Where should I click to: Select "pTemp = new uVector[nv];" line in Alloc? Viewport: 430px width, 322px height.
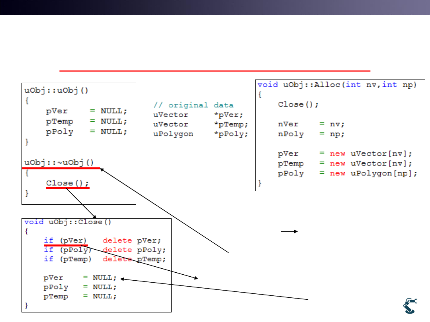[345, 164]
